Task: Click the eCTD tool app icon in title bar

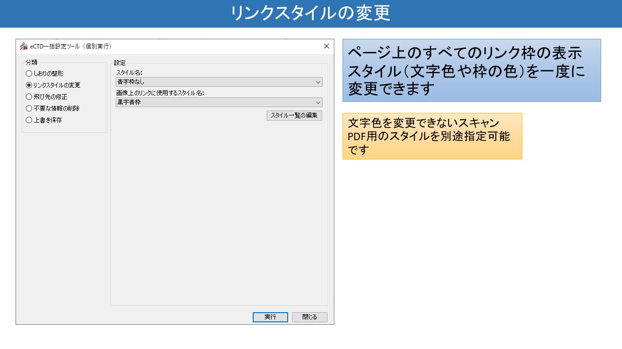Action: [23, 47]
